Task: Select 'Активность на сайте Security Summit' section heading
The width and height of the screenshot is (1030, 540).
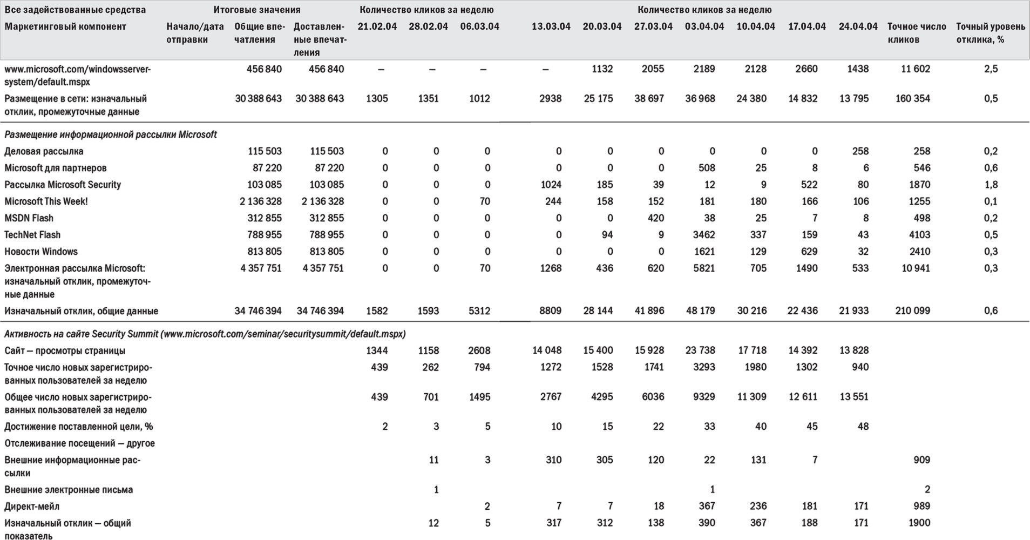Action: coord(205,334)
